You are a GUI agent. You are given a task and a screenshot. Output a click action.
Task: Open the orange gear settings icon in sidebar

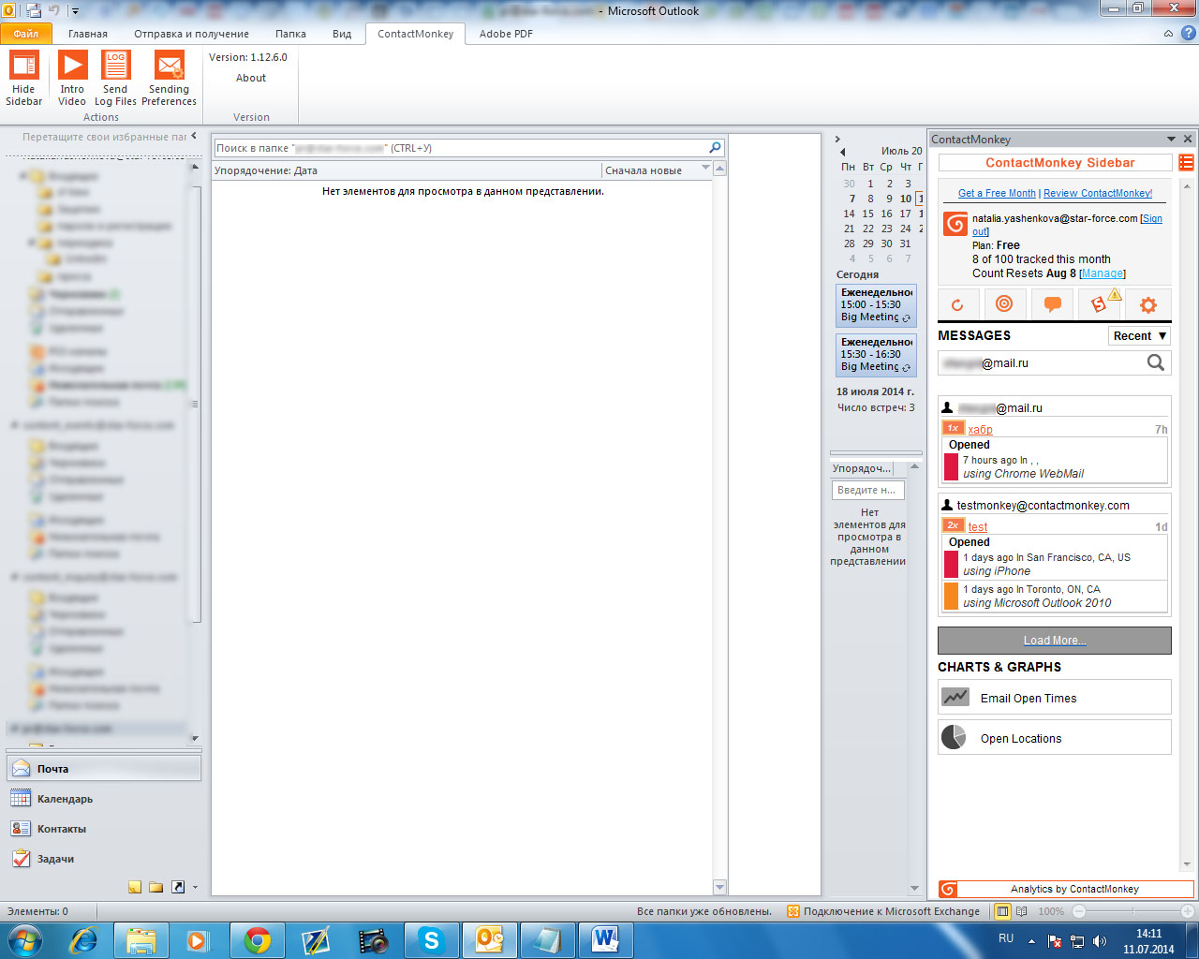coord(1147,304)
